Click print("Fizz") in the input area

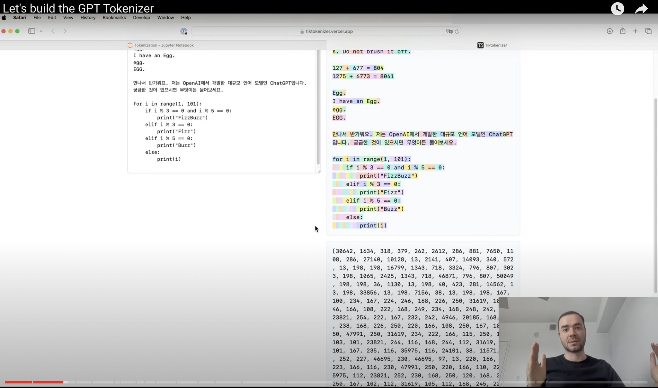[x=176, y=131]
